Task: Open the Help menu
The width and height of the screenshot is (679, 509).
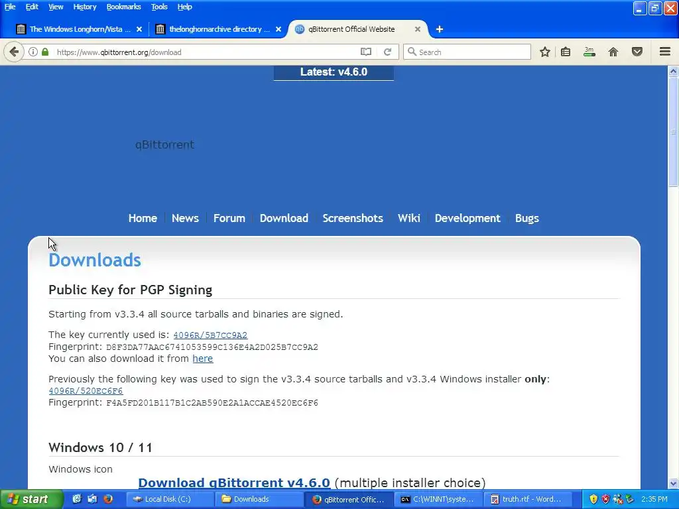Action: click(184, 7)
